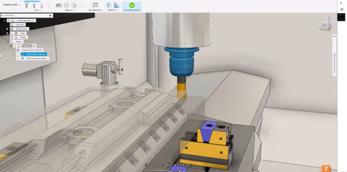Toggle visibility eye of 3 Axis Machining

point(9,20)
